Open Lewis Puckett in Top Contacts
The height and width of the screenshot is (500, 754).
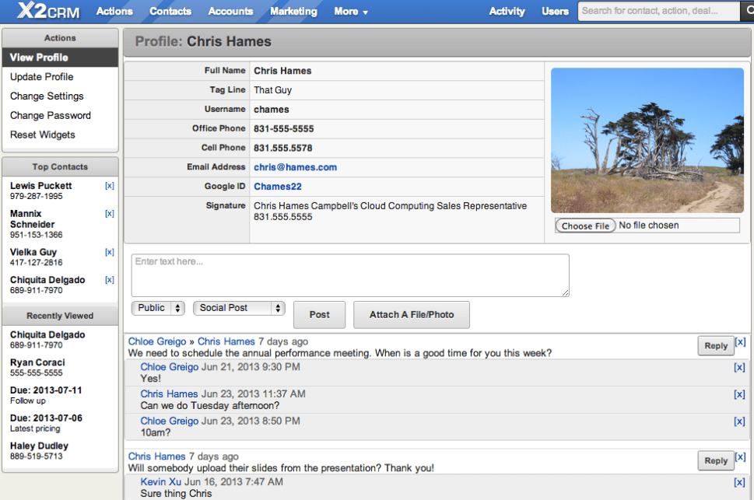41,186
